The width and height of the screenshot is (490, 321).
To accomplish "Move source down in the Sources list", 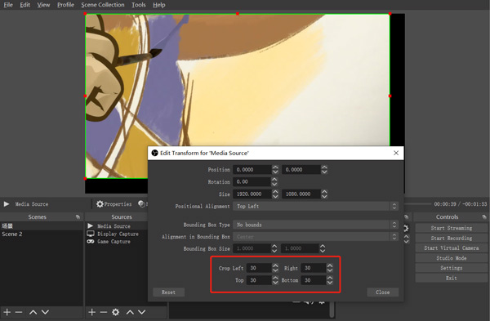I will 142,312.
